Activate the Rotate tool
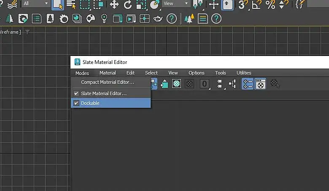Image resolution: width=329 pixels, height=191 pixels. pos(127,4)
